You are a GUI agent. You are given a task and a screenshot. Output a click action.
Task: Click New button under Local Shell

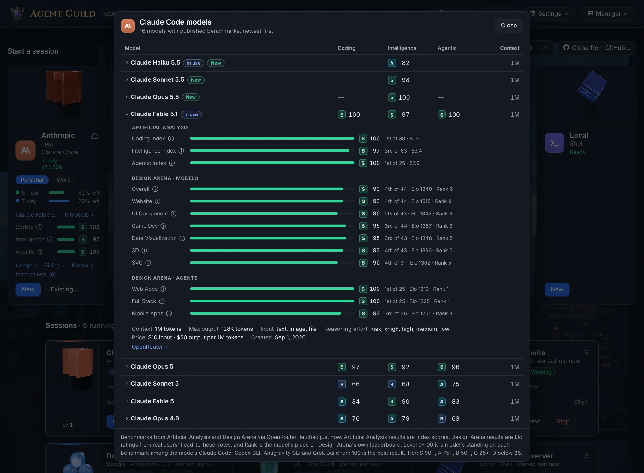557,289
